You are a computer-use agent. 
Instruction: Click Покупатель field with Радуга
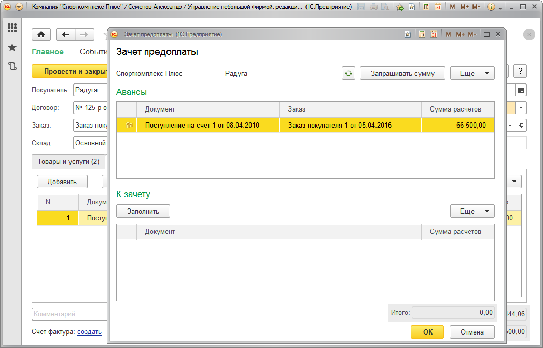90,90
